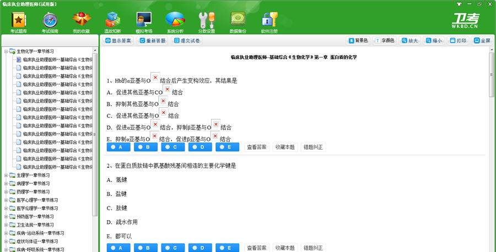
Task: Select the 预防医学--章节练习 folder
Action: pyautogui.click(x=35, y=217)
